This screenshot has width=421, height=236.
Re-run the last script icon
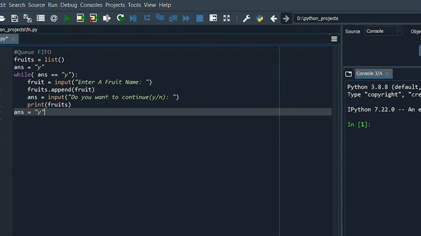coord(120,18)
